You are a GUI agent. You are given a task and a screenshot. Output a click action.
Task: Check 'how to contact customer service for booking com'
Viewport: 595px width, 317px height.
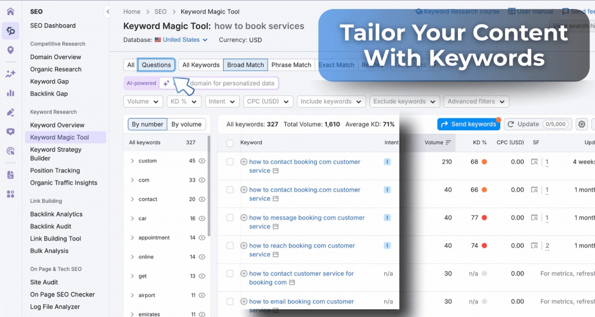[230, 273]
